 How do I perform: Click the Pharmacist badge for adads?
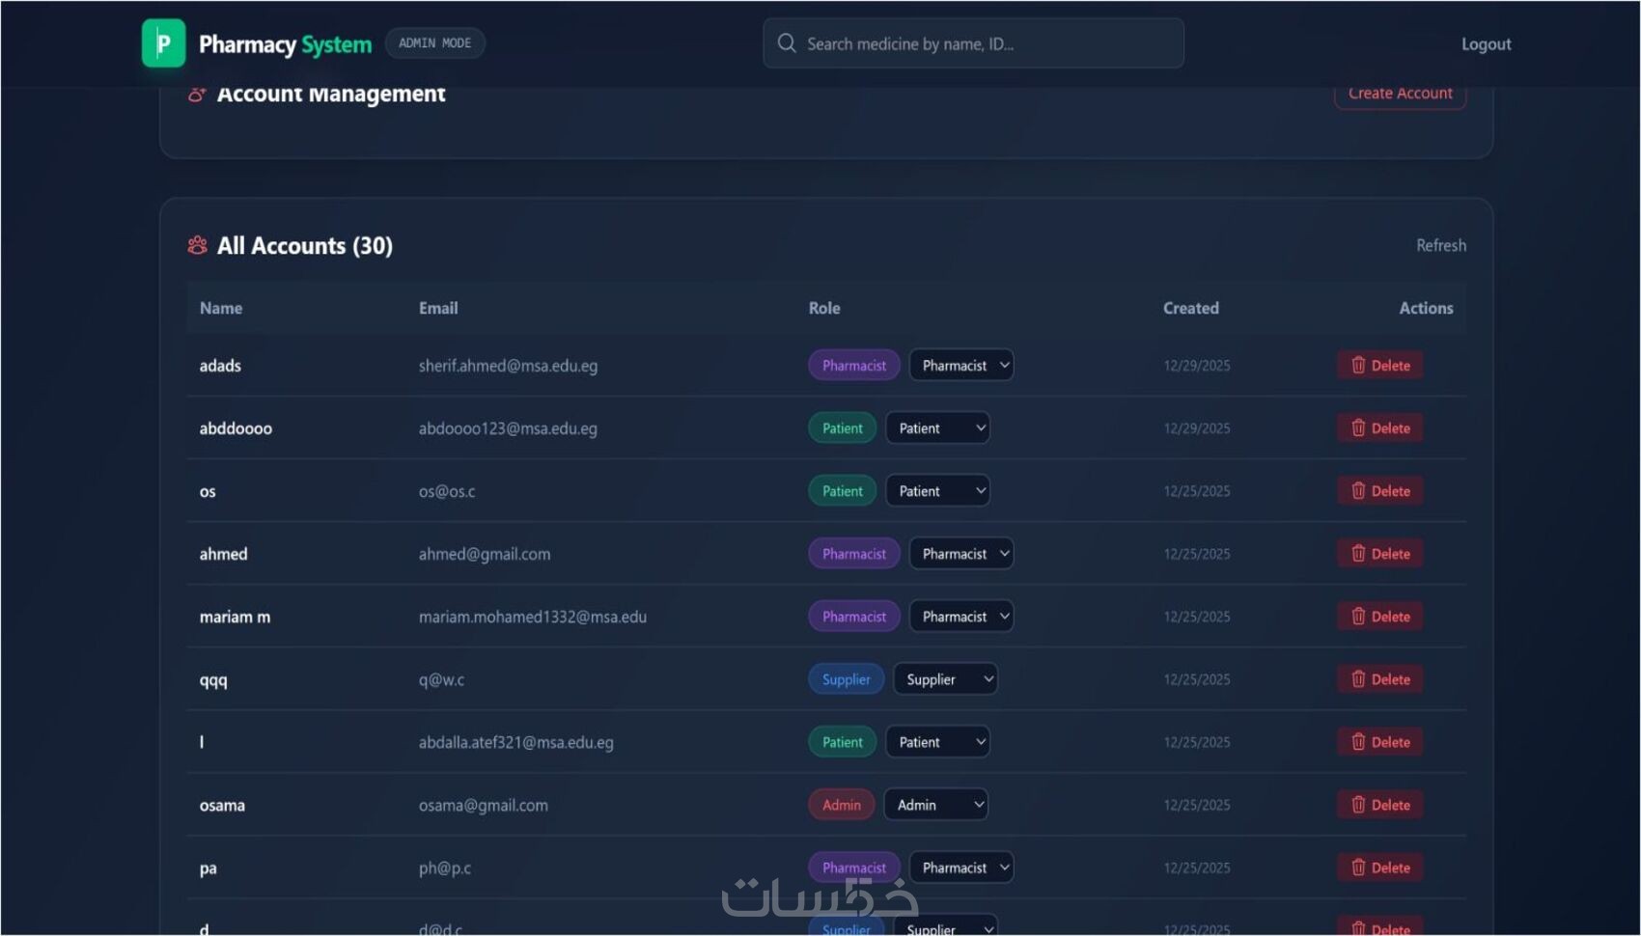854,365
